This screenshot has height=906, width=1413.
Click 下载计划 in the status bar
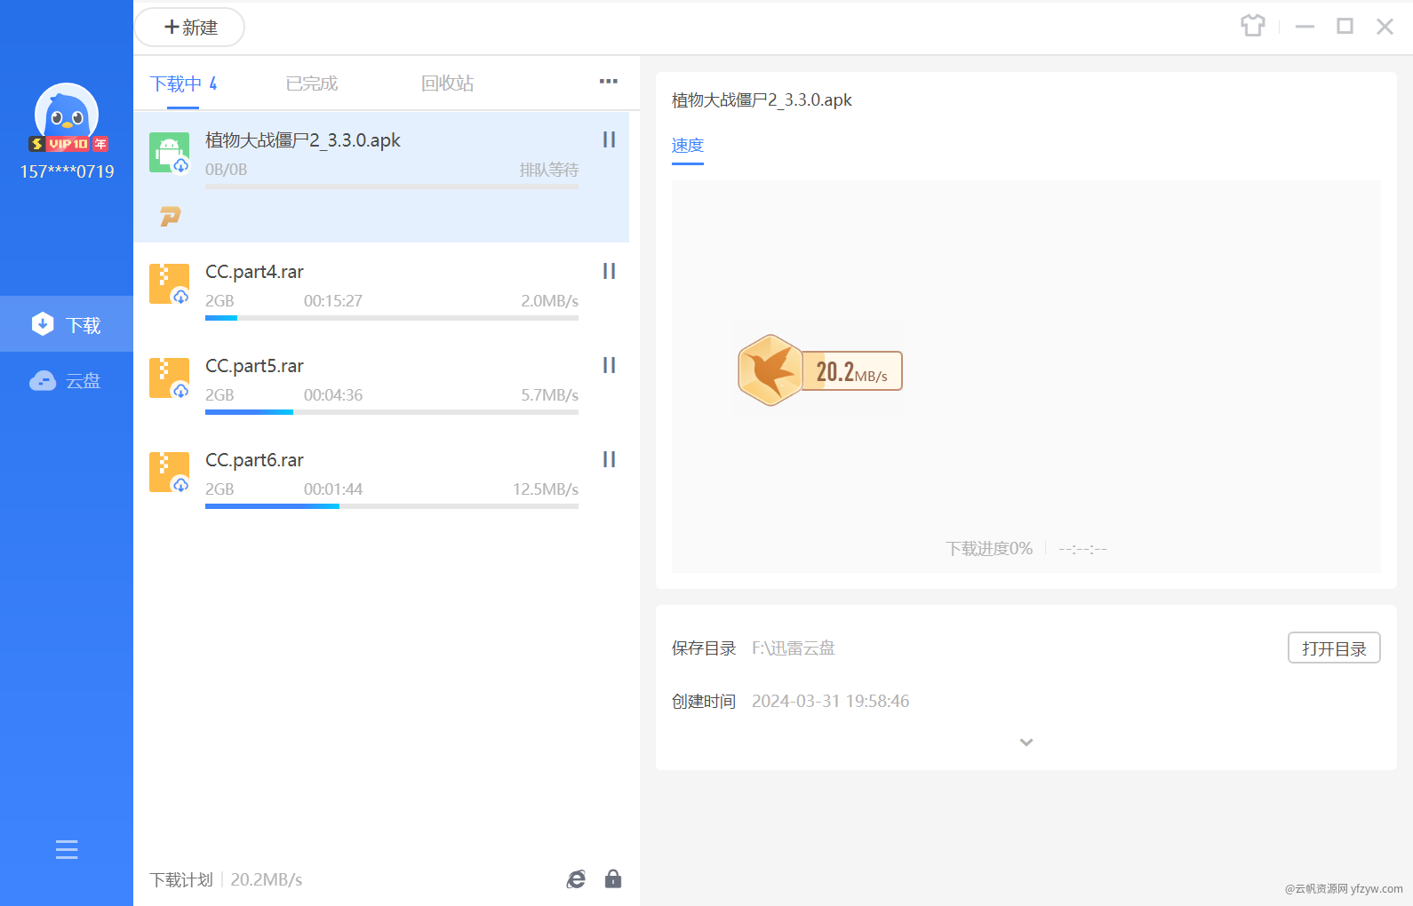coord(181,880)
